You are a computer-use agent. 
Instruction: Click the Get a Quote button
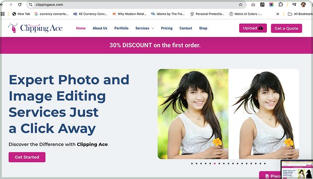pos(286,28)
